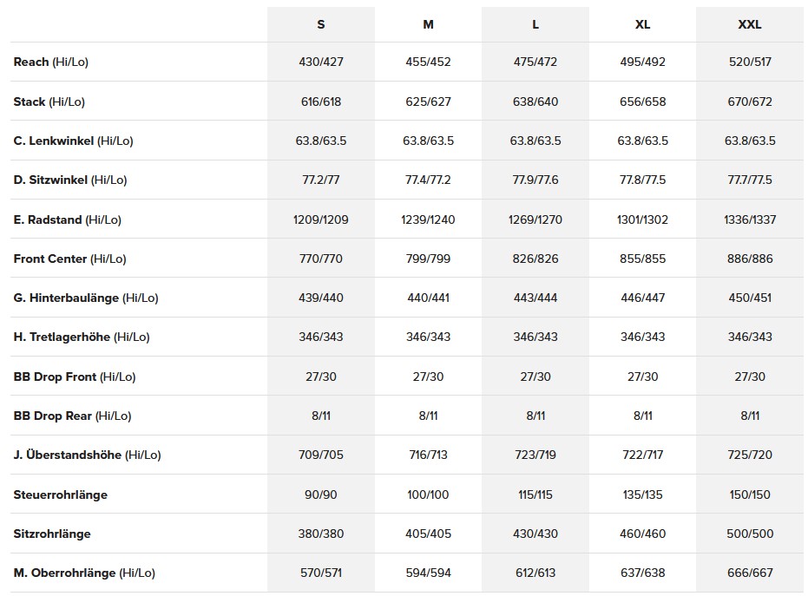Select the J. Überstandshöhe row label
808x596 pixels.
point(87,455)
